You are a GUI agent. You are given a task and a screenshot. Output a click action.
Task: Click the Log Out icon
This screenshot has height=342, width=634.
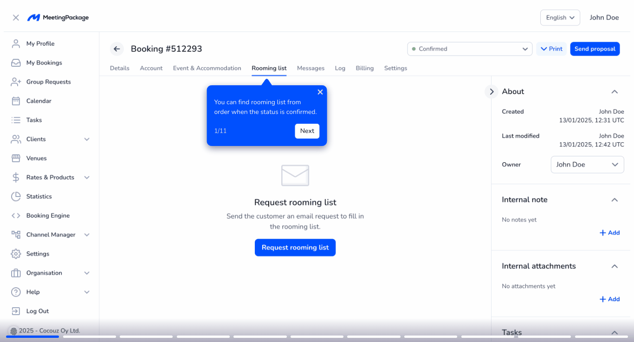click(x=16, y=311)
